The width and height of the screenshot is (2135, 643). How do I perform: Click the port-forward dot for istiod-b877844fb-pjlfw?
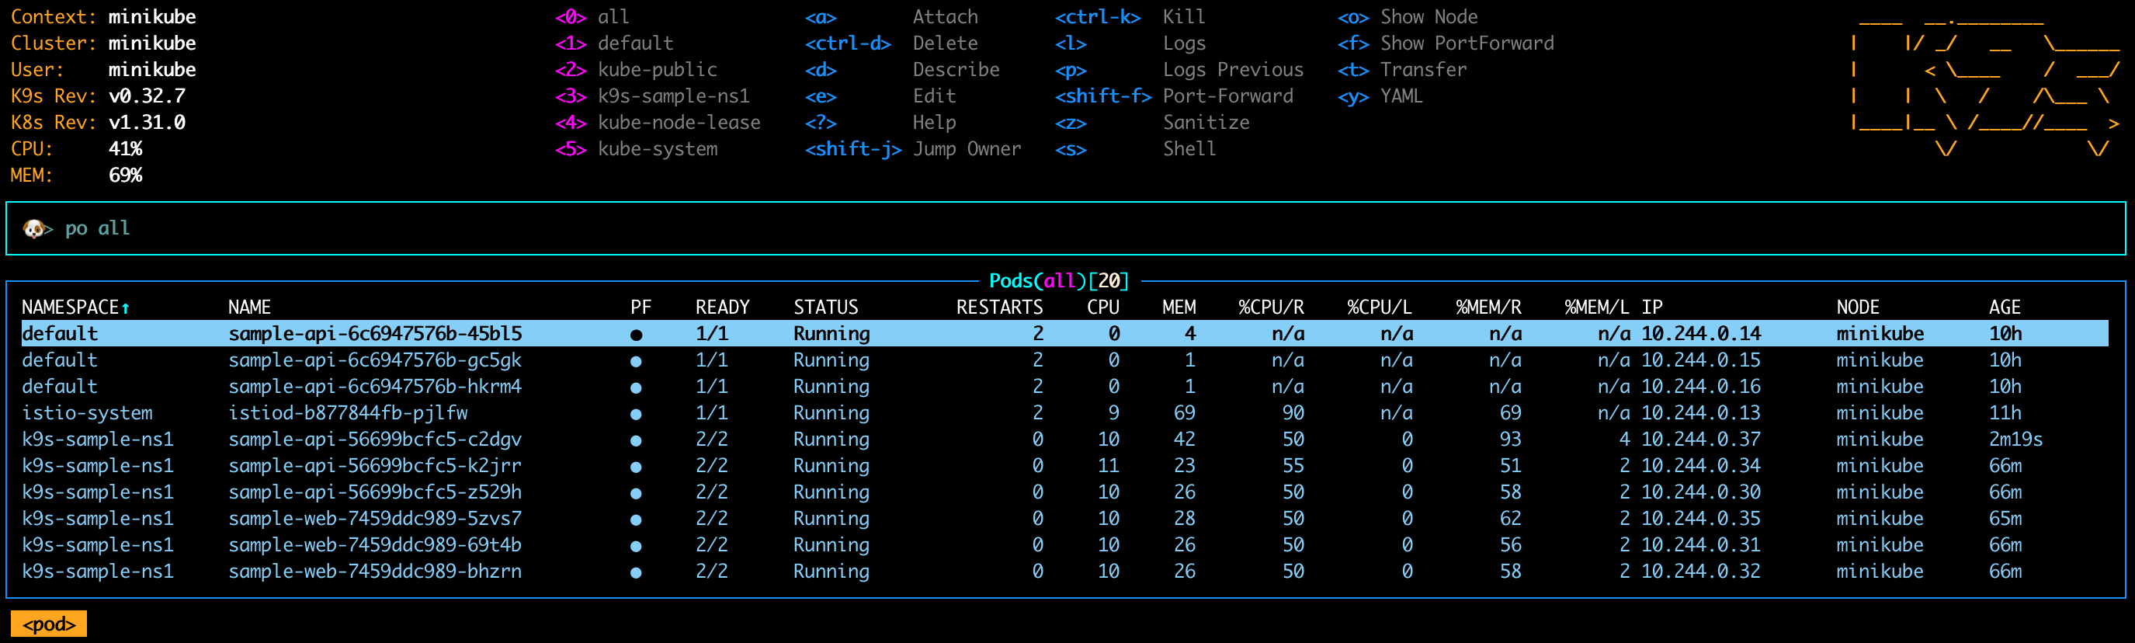pyautogui.click(x=636, y=415)
